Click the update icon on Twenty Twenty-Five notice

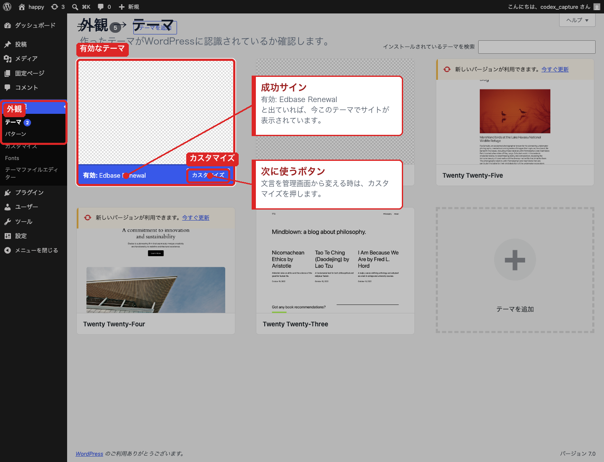coord(447,69)
